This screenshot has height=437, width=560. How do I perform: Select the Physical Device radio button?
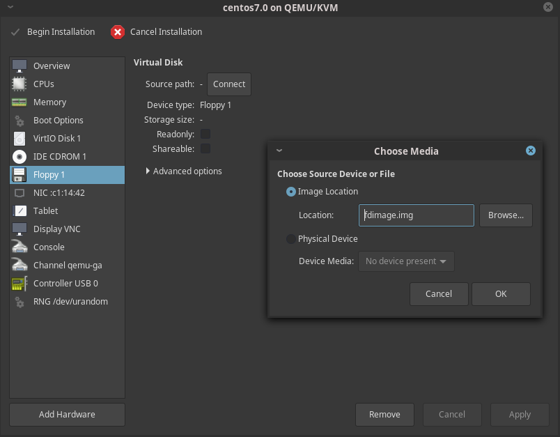coord(290,238)
